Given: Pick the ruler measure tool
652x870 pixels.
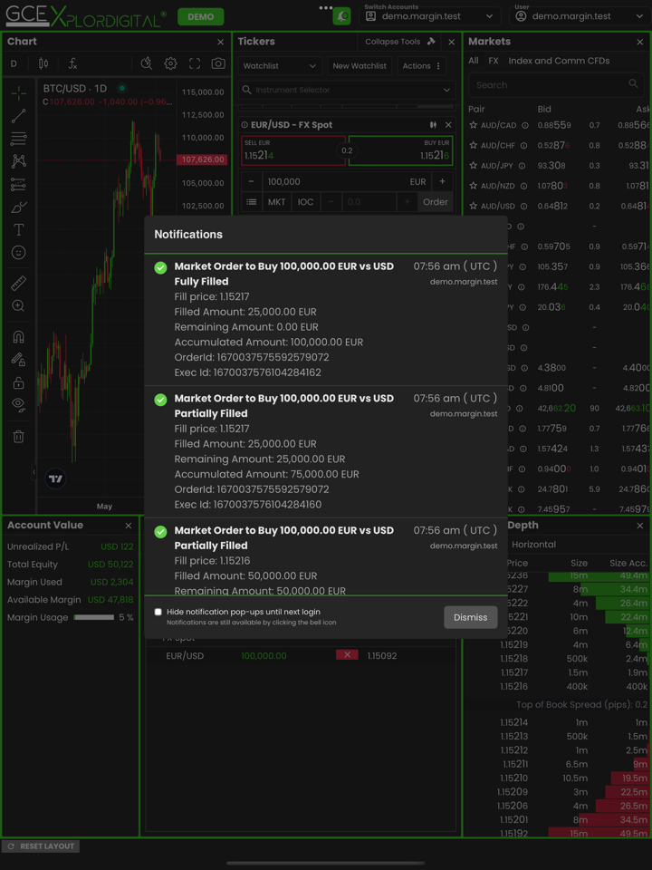Looking at the screenshot, I should 18,284.
